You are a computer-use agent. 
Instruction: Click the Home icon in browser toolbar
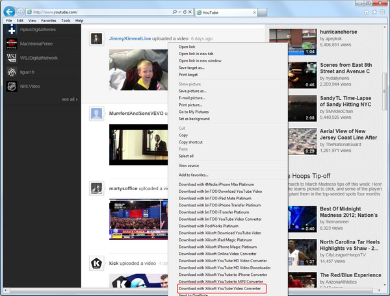[367, 12]
